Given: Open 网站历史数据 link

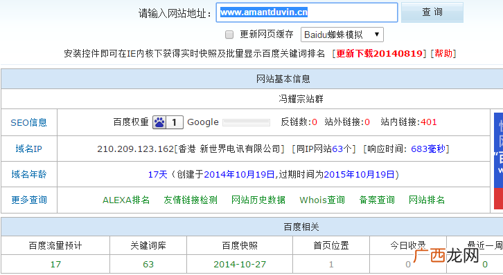Looking at the screenshot, I should click(258, 200).
